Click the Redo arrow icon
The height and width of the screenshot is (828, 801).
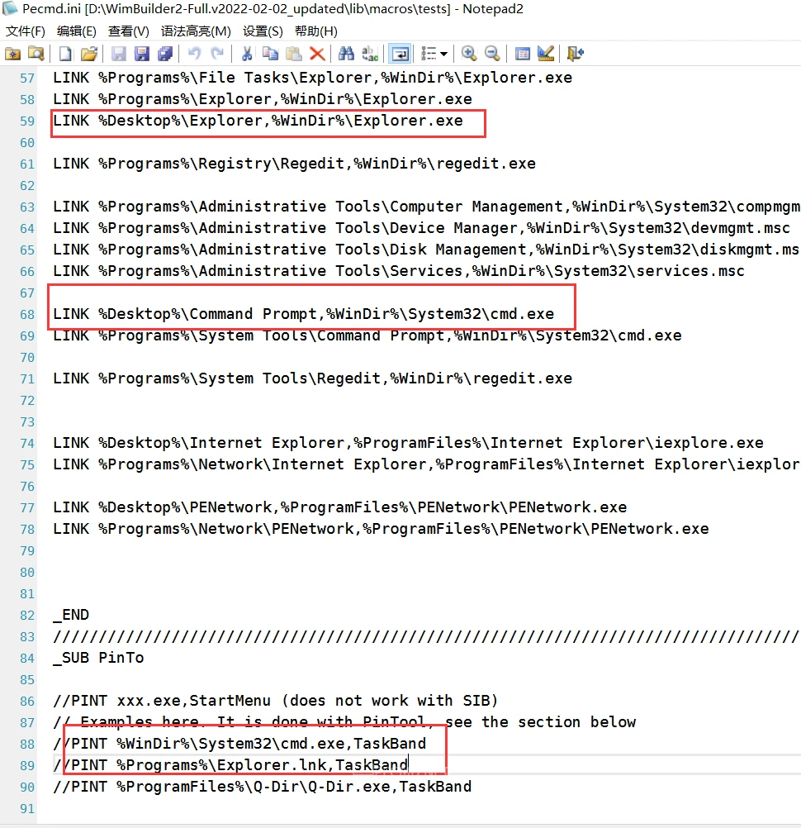tap(217, 54)
